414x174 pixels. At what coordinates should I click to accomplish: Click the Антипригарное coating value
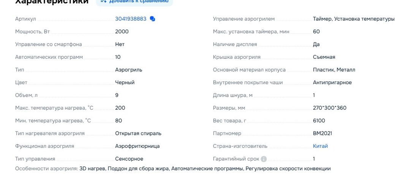[332, 82]
